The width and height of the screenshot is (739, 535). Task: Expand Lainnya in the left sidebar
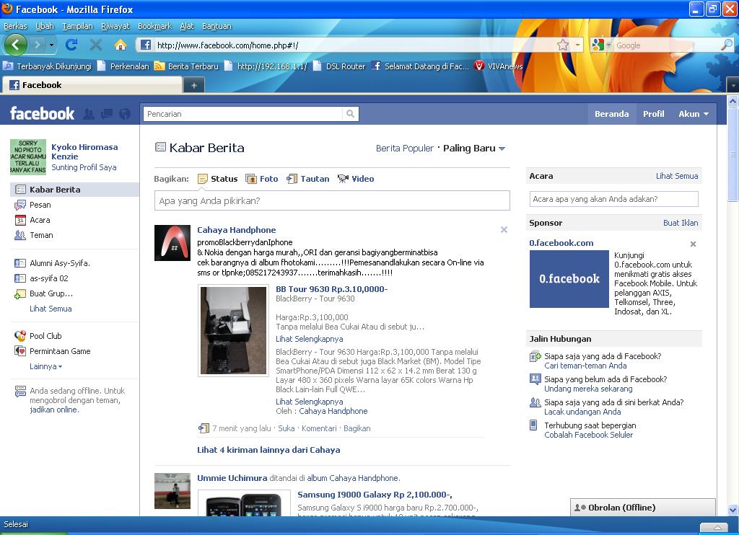pyautogui.click(x=45, y=366)
